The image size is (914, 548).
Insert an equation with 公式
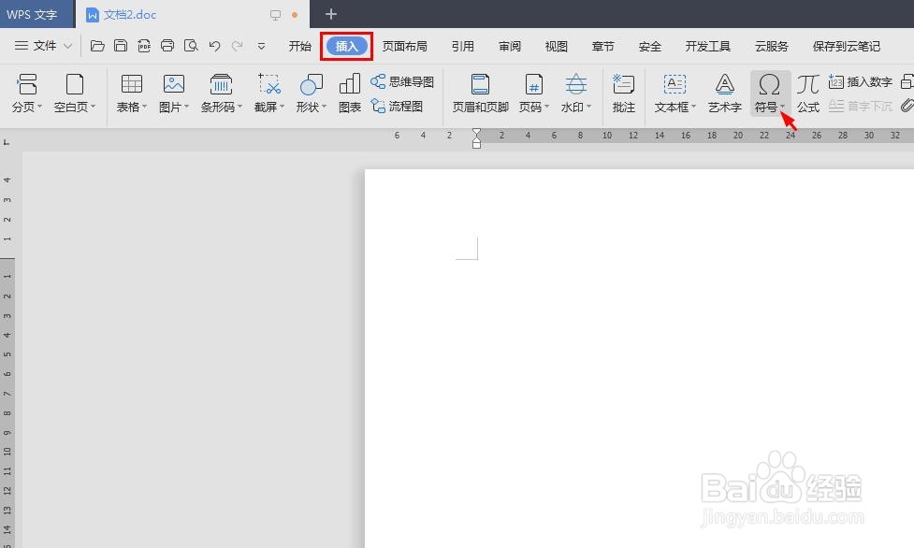(808, 93)
